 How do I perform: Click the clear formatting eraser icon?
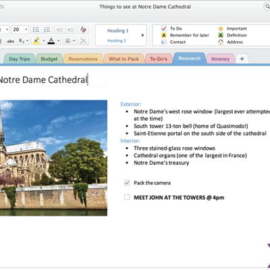pyautogui.click(x=83, y=30)
